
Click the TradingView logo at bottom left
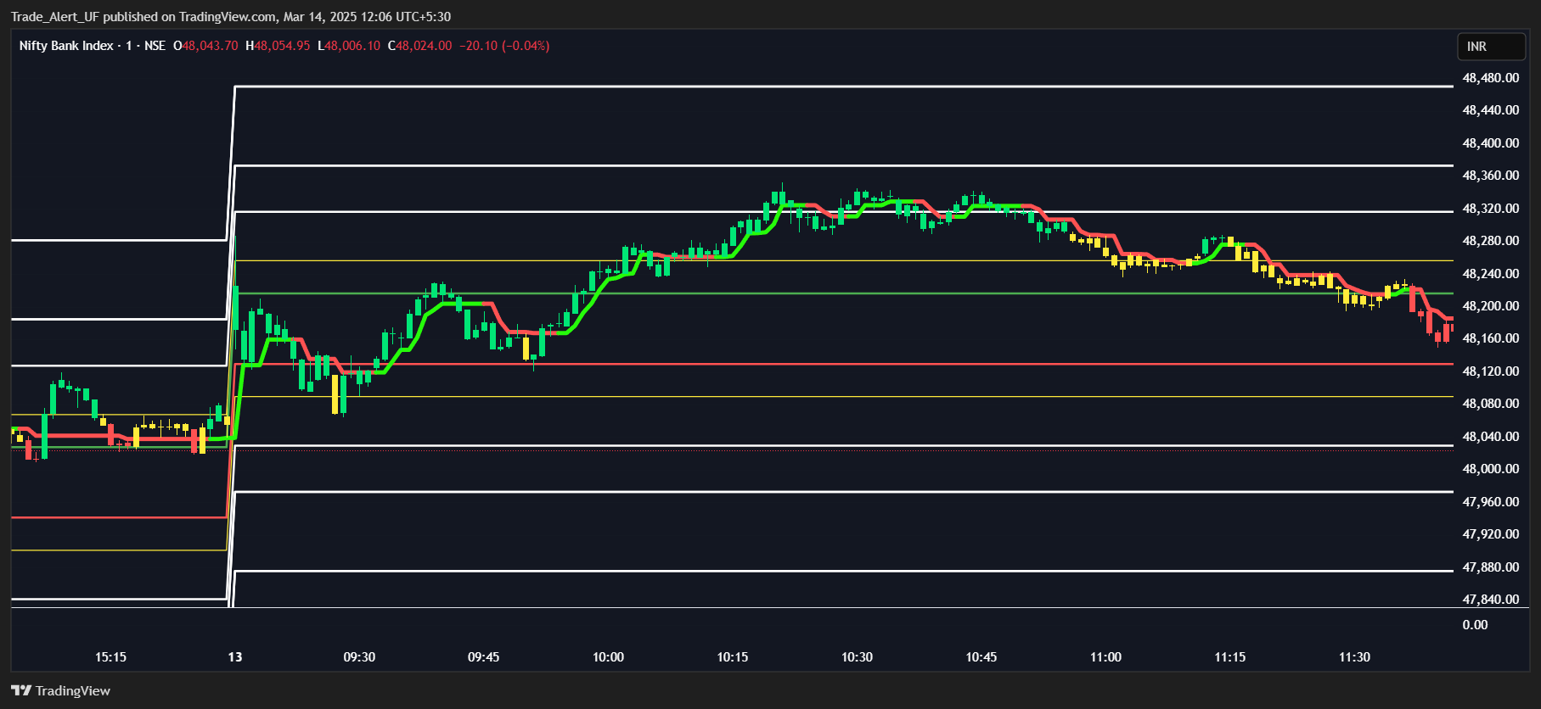click(60, 690)
